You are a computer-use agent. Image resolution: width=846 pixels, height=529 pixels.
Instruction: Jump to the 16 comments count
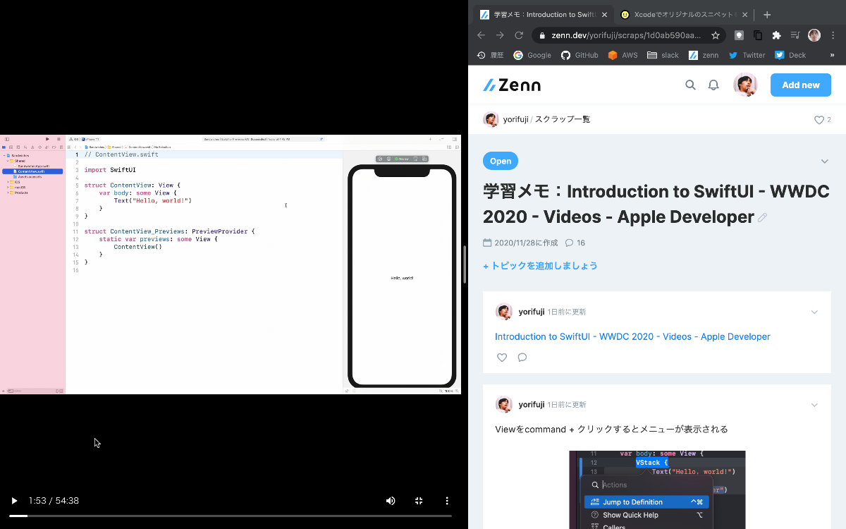tap(575, 243)
